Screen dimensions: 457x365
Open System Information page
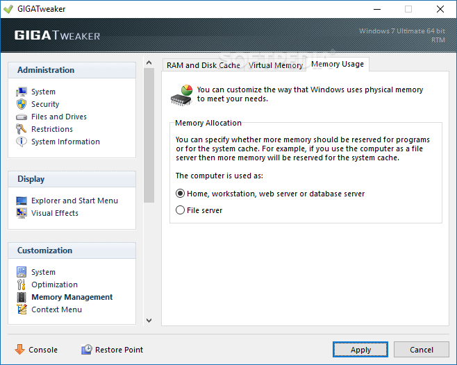[x=65, y=142]
